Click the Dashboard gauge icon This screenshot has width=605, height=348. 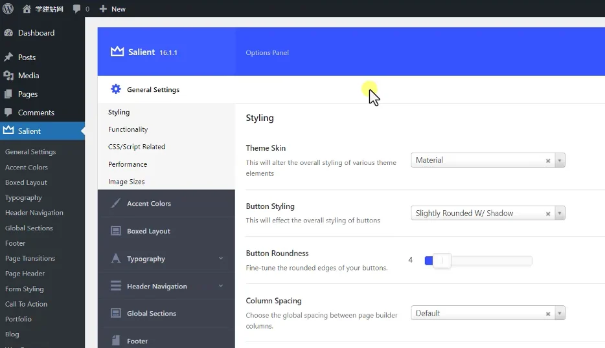(x=8, y=33)
